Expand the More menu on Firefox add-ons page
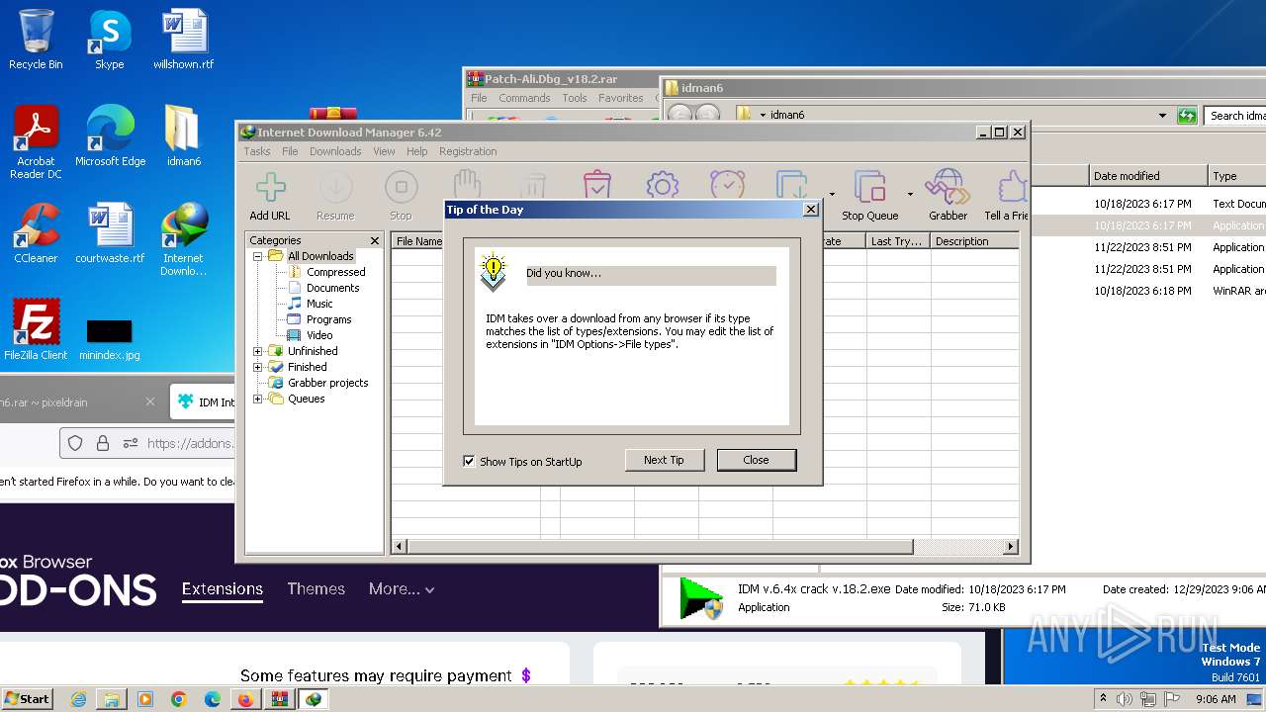 pos(402,588)
